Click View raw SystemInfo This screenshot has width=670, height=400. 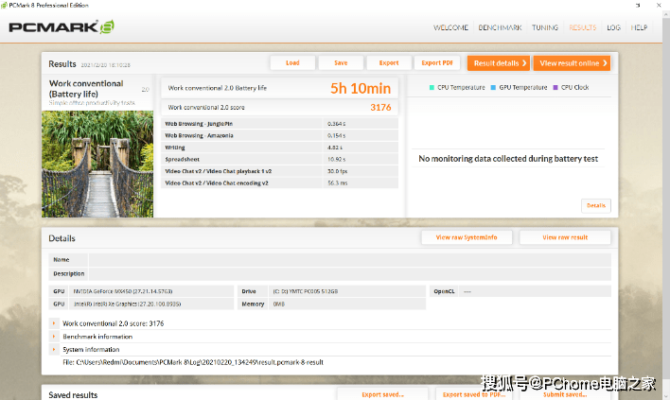467,237
